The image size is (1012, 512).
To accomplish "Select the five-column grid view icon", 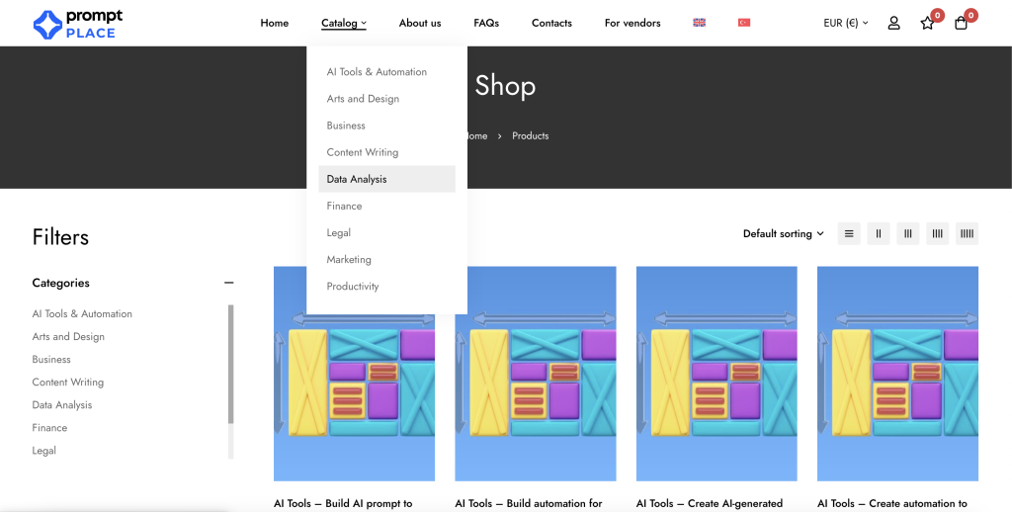I will tap(967, 234).
